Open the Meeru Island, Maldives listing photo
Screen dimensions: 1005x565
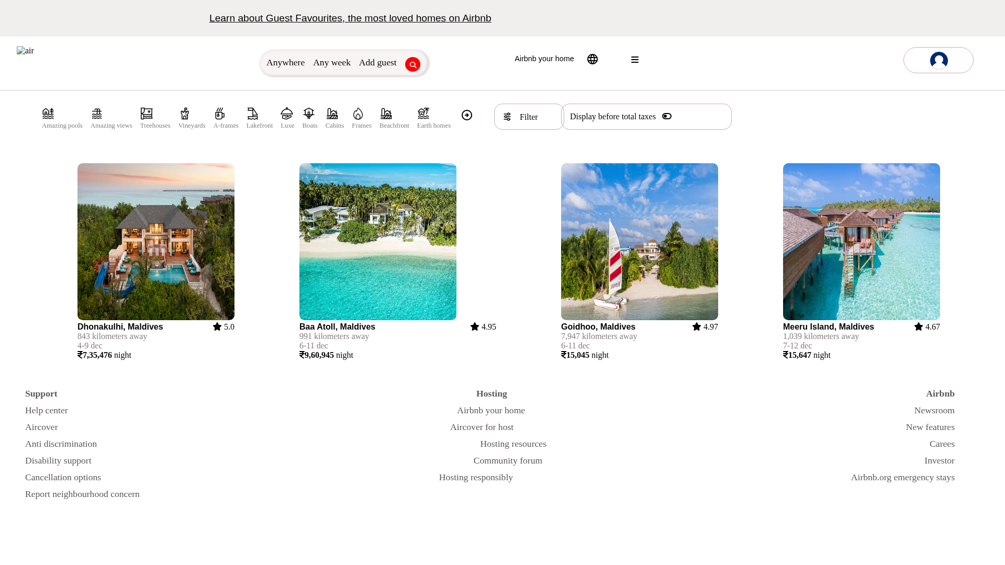click(862, 242)
